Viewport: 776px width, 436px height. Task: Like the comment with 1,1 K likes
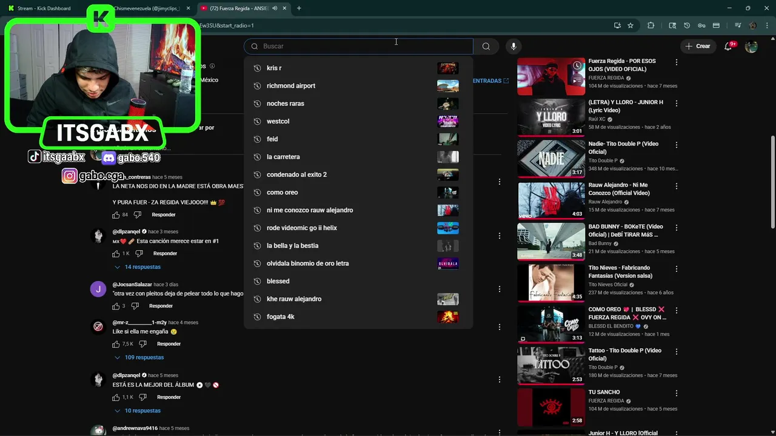click(x=116, y=397)
